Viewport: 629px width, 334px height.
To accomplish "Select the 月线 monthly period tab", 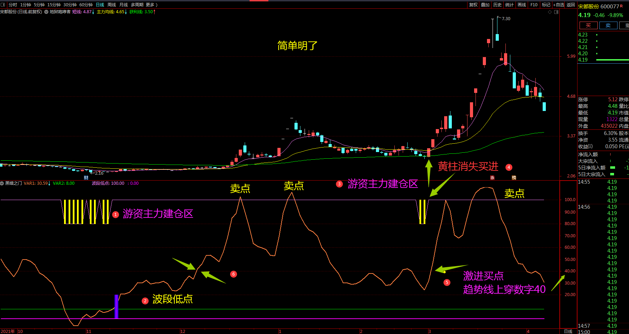I will click(x=124, y=5).
